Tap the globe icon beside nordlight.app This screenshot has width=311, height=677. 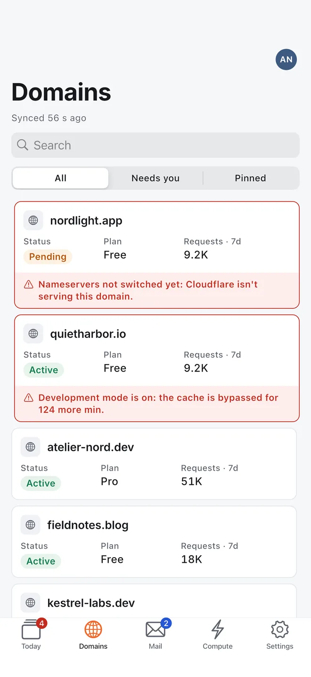(33, 220)
